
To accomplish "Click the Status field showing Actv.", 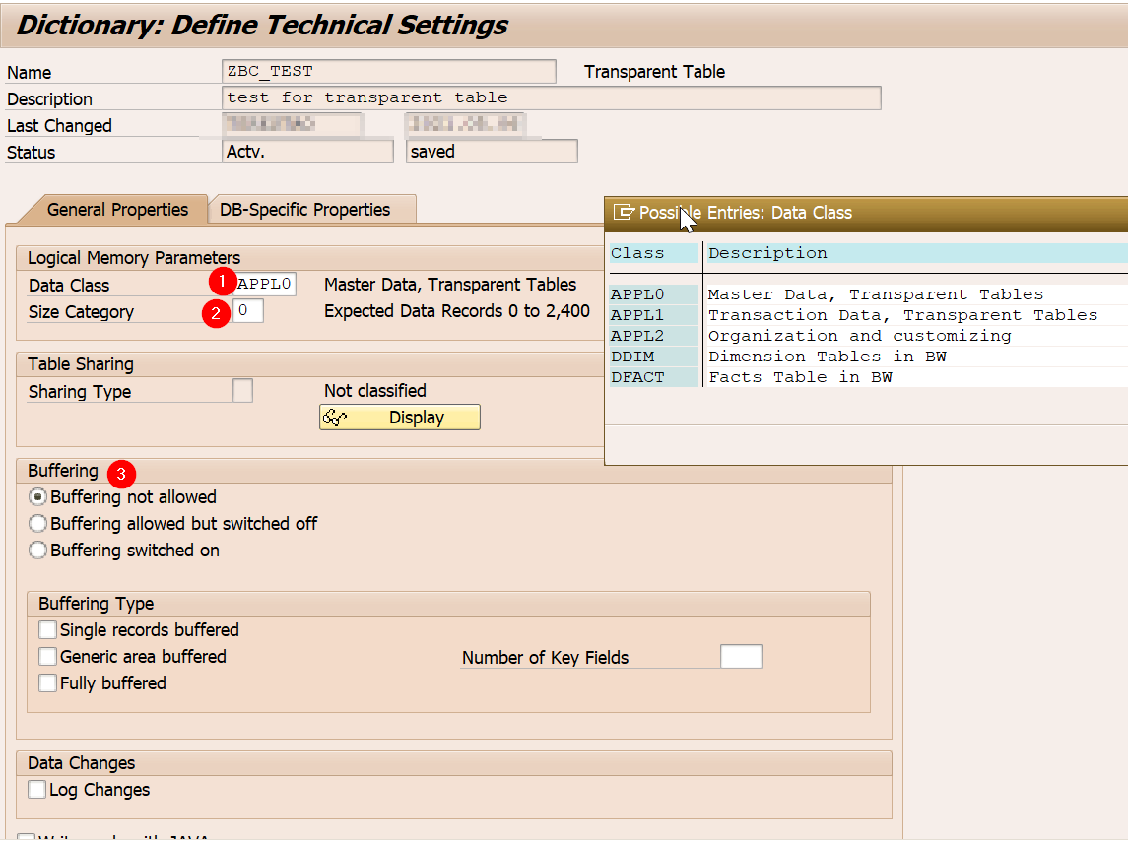I will pyautogui.click(x=308, y=151).
